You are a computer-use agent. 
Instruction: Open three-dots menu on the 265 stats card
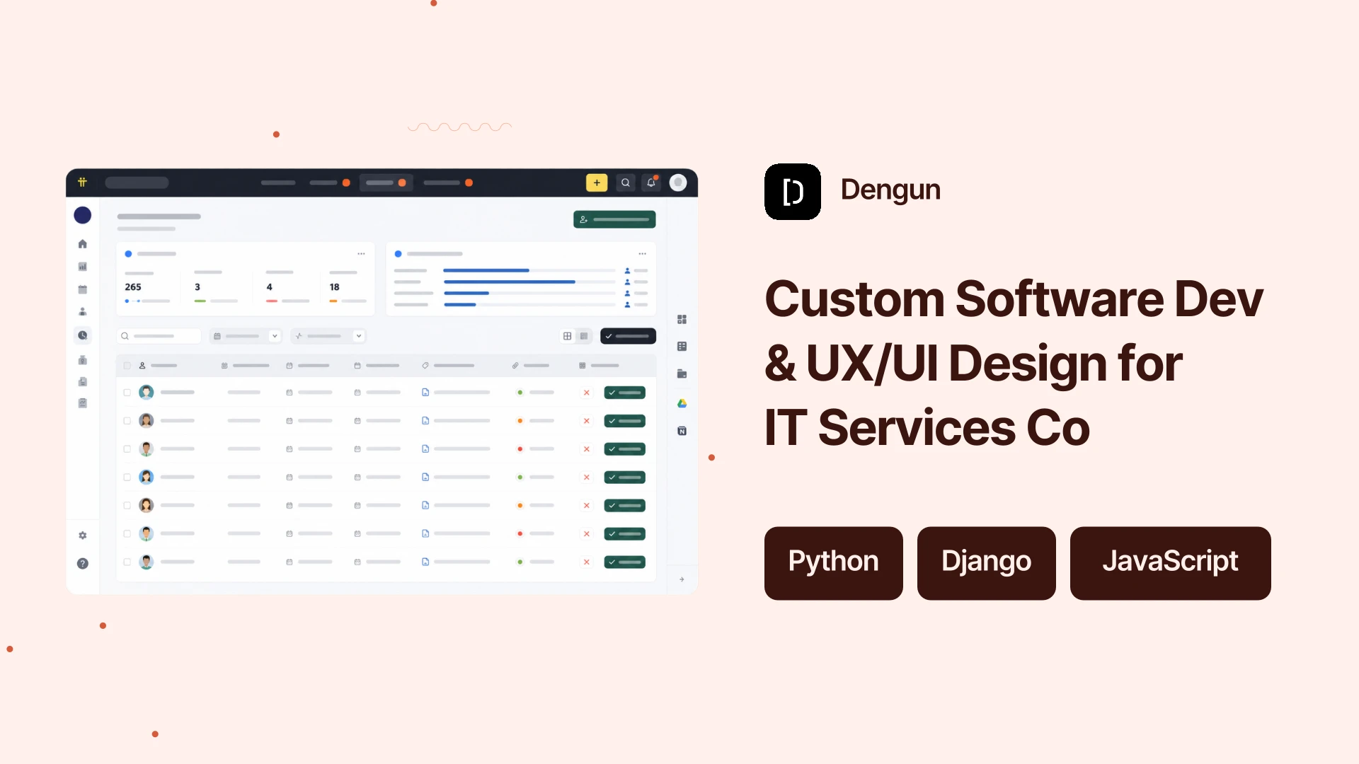[362, 253]
